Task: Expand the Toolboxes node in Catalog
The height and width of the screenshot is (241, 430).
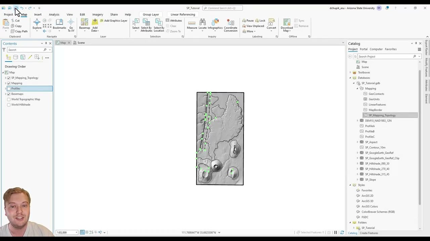Action: [350, 73]
